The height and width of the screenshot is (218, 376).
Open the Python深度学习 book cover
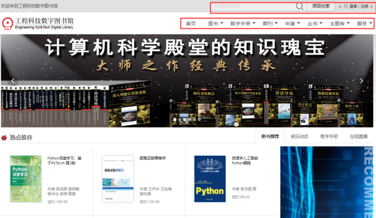click(x=26, y=179)
